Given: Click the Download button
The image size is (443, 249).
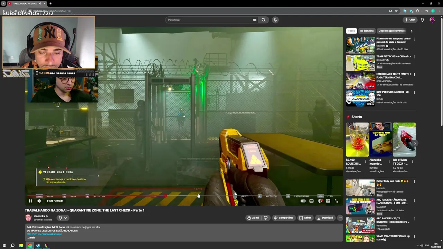Looking at the screenshot, I should (325, 218).
